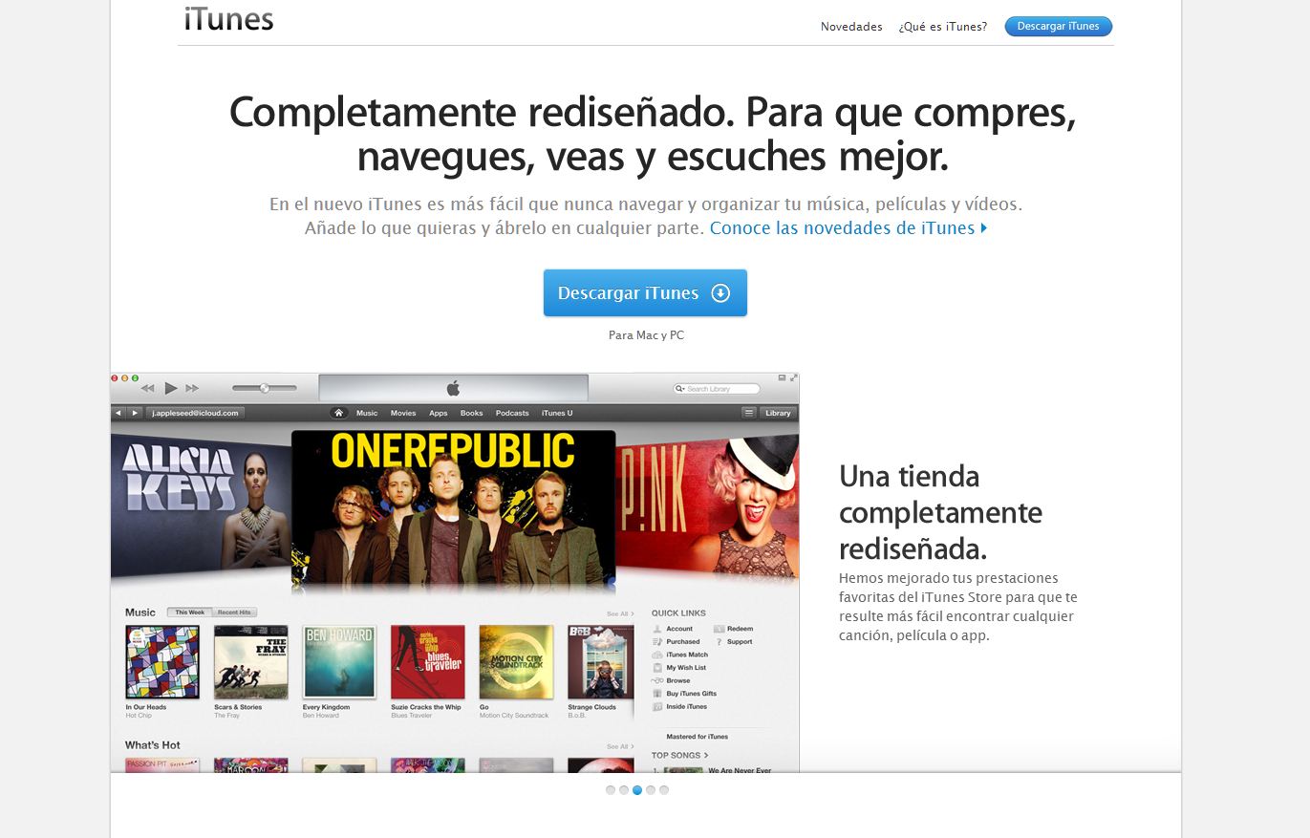Select the Music tab in store bar

367,413
